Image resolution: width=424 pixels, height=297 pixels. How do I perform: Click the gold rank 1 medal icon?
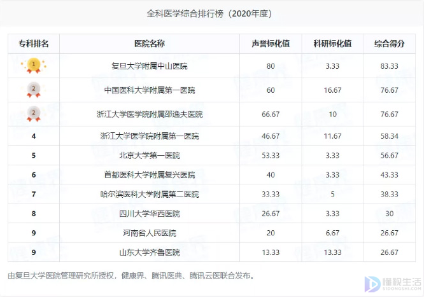point(34,66)
